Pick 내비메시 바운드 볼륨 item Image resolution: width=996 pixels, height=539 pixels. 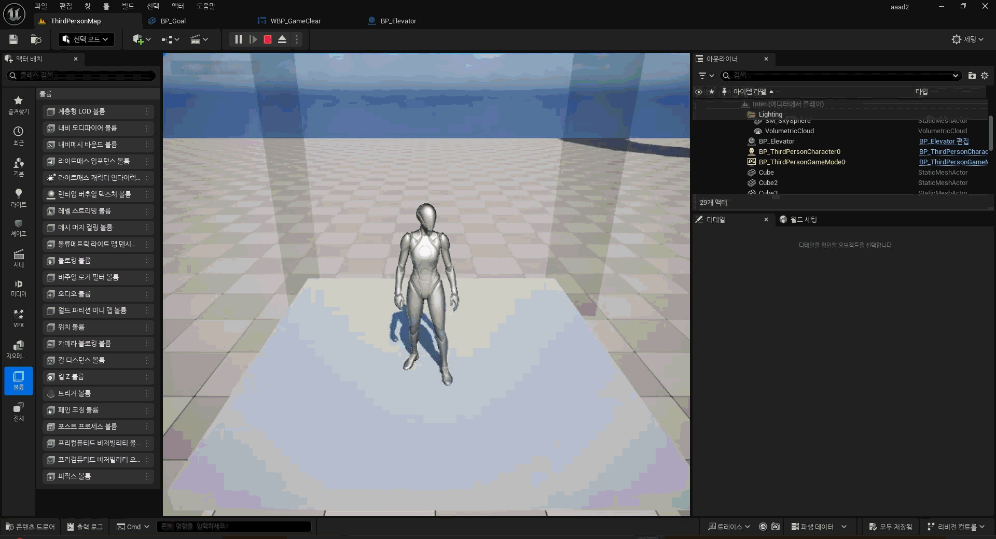point(98,145)
